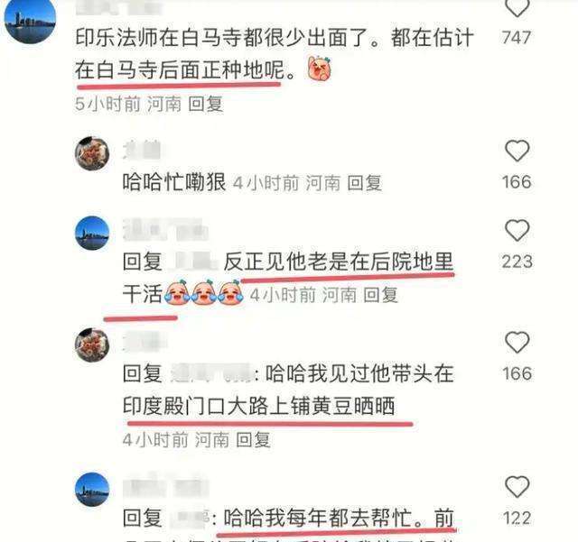578x542 pixels.
Task: Tap 回复 after 干活 comment timestamp
Action: [x=381, y=295]
